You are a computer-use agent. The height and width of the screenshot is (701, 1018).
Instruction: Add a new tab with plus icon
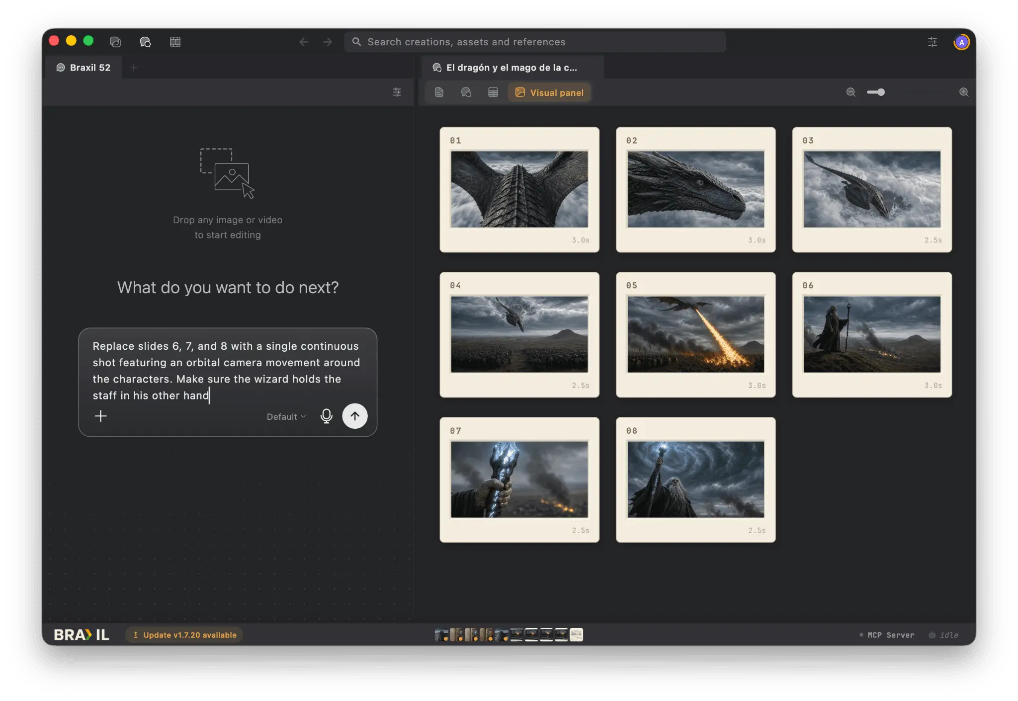(x=134, y=68)
